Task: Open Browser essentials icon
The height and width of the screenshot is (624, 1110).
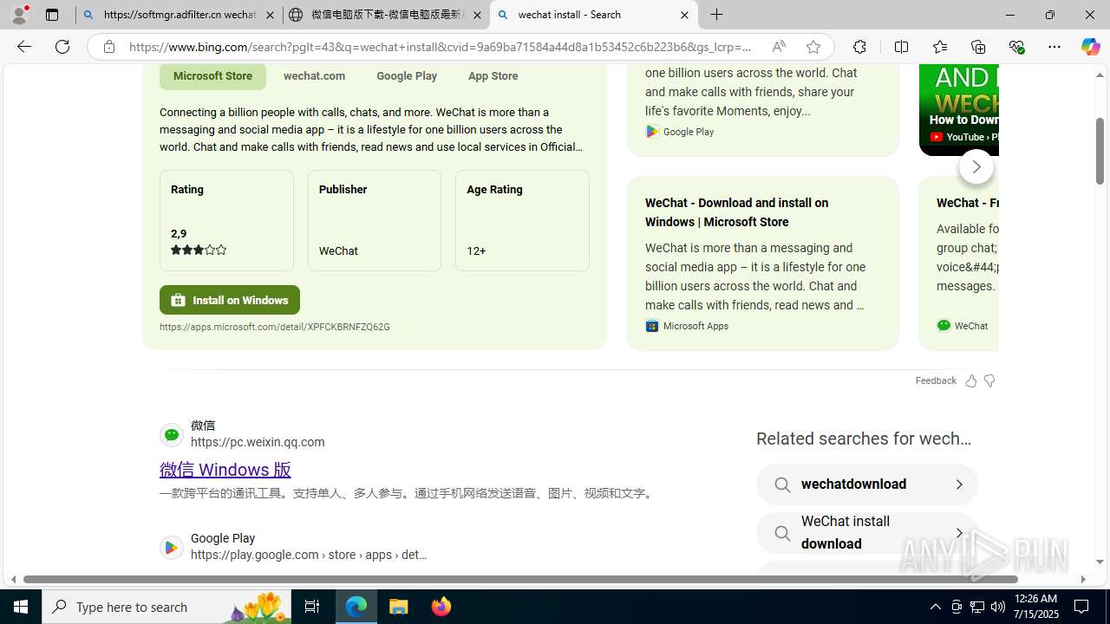Action: 1016,47
